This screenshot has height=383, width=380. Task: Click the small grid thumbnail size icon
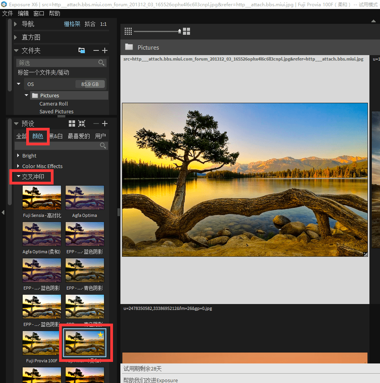[128, 31]
